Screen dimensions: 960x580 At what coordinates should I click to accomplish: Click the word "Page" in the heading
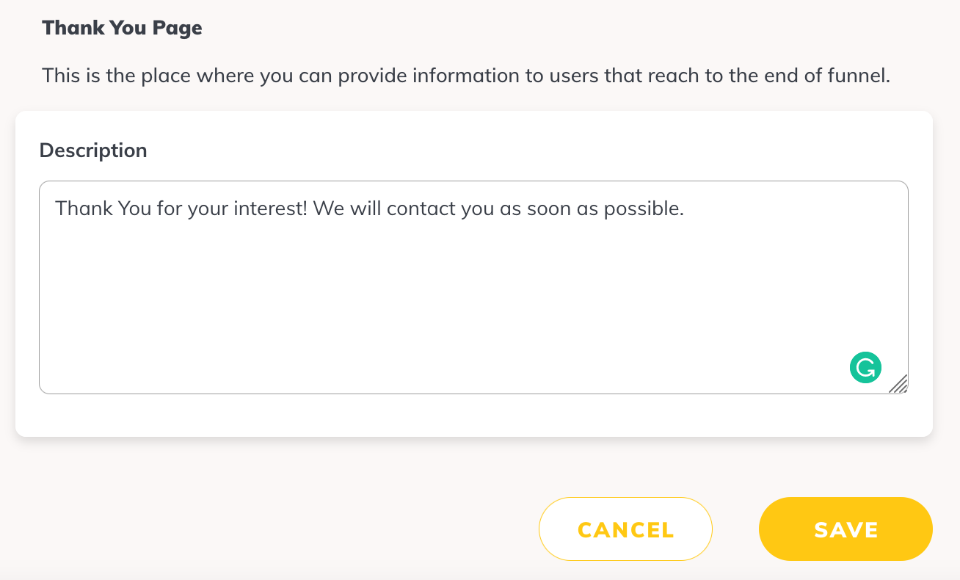click(x=180, y=29)
